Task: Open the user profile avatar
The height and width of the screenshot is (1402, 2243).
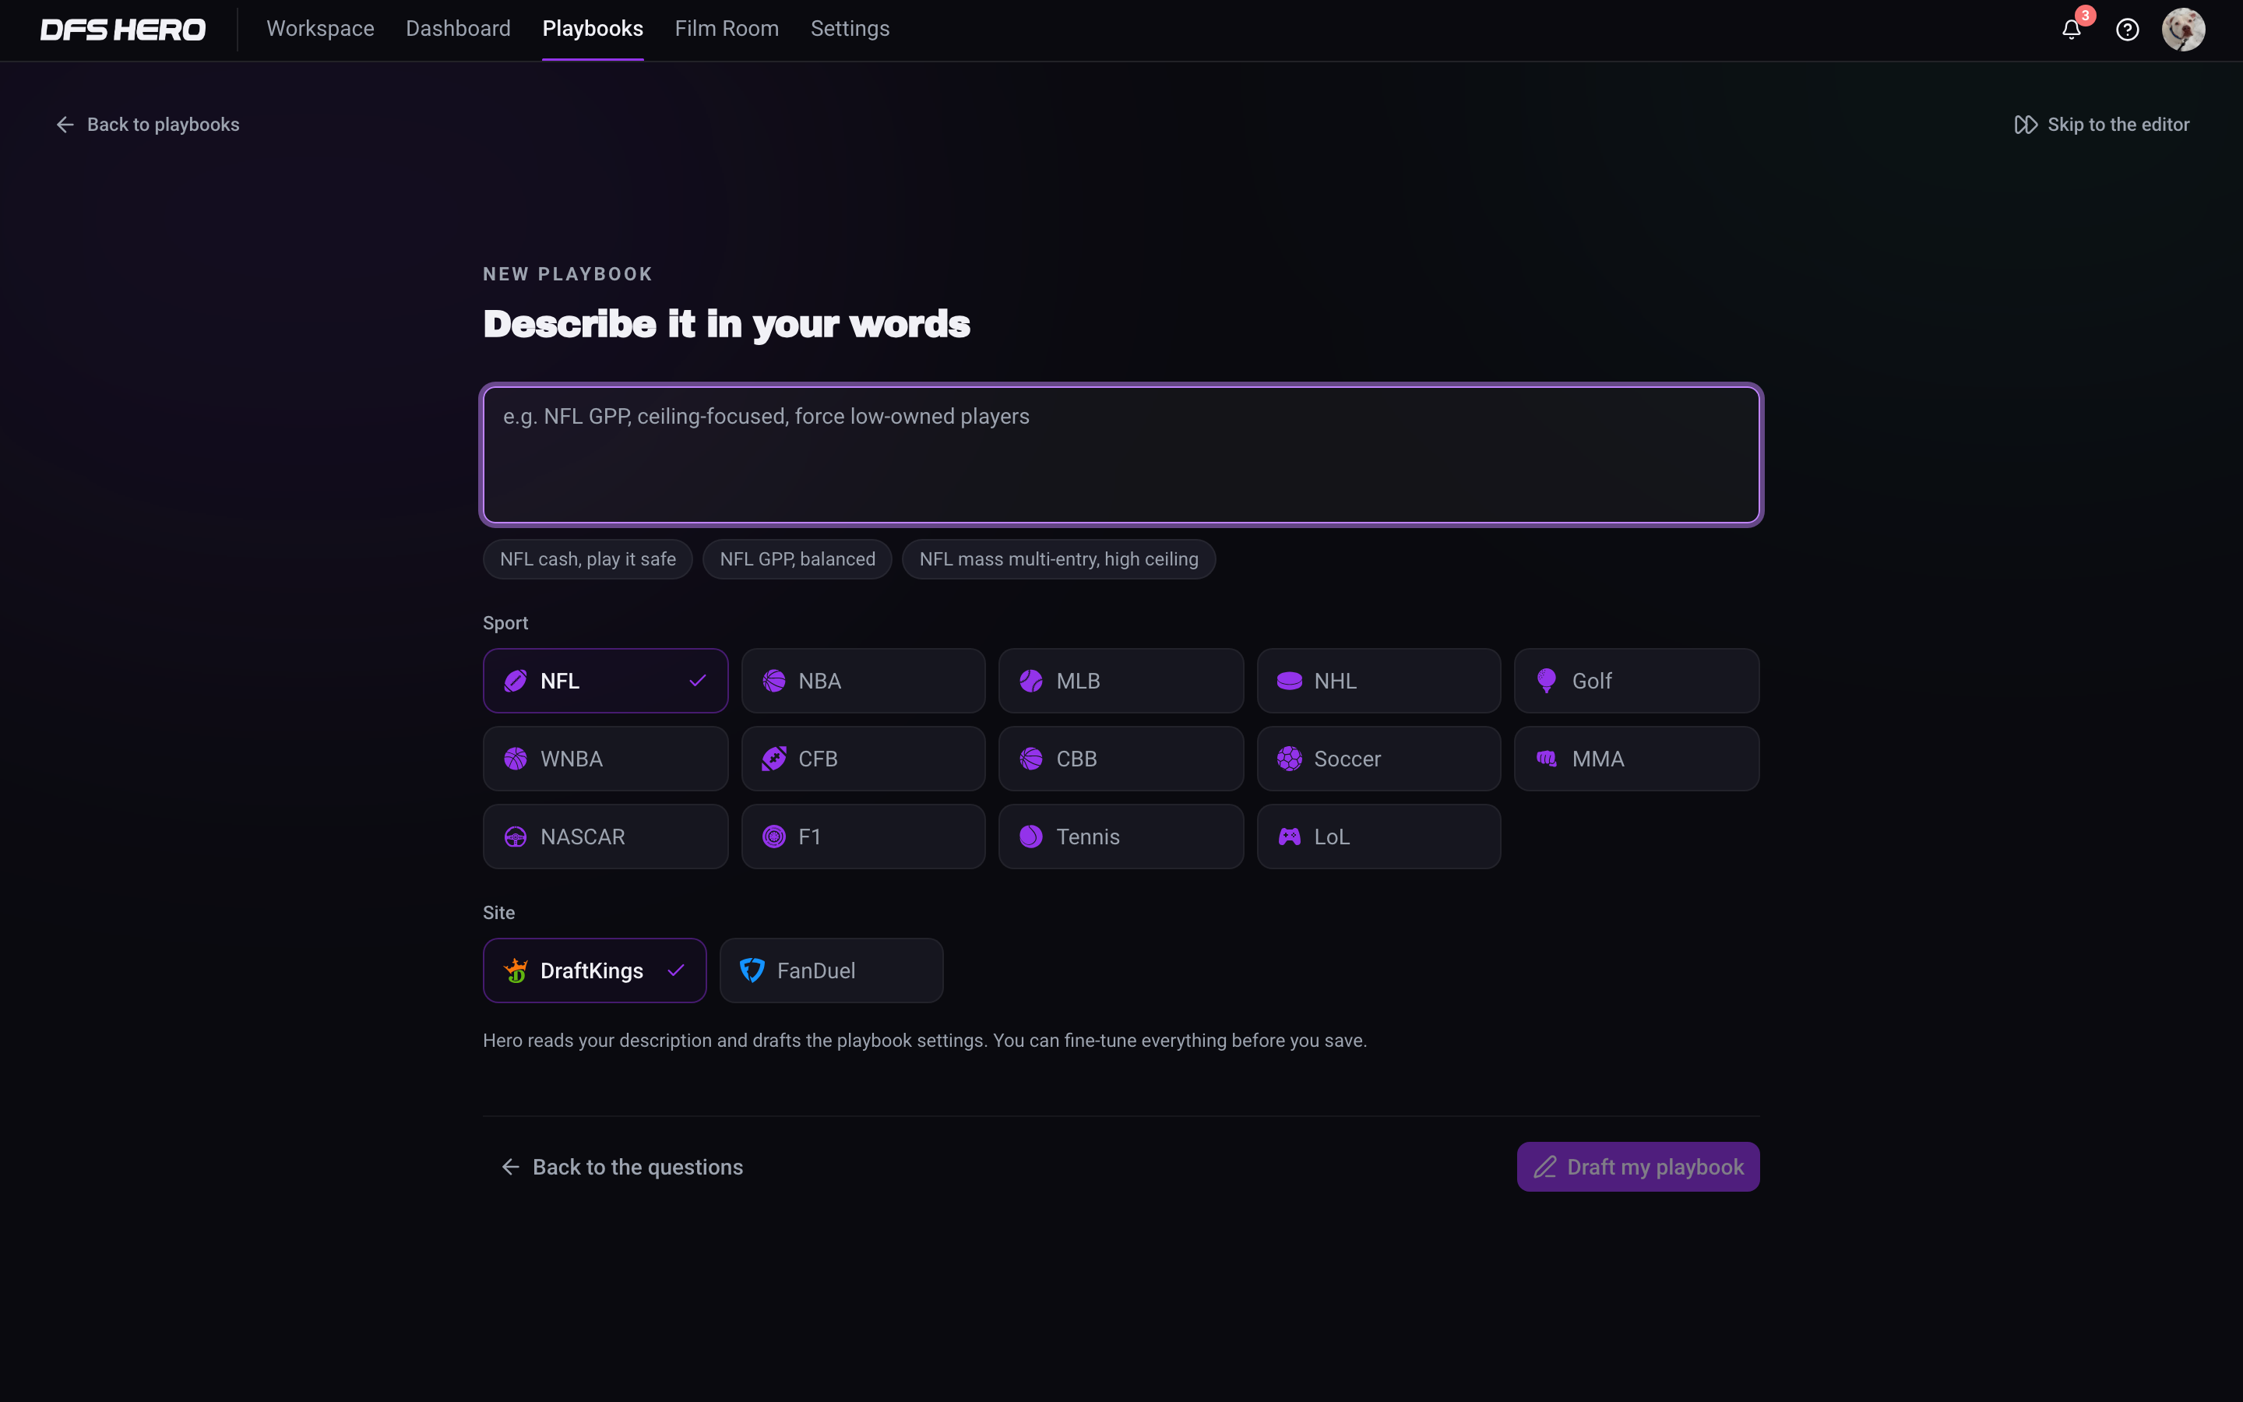Action: point(2184,30)
